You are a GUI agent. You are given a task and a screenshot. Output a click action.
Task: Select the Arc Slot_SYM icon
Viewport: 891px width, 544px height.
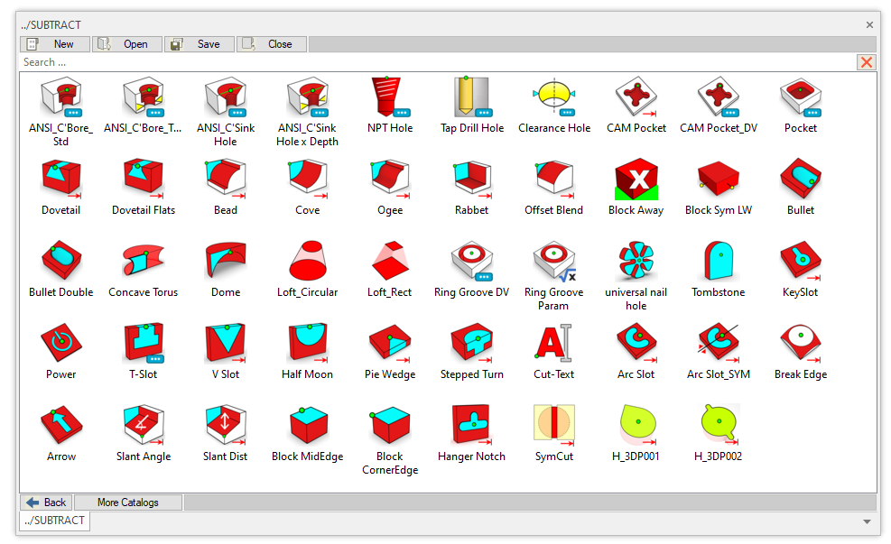point(719,343)
